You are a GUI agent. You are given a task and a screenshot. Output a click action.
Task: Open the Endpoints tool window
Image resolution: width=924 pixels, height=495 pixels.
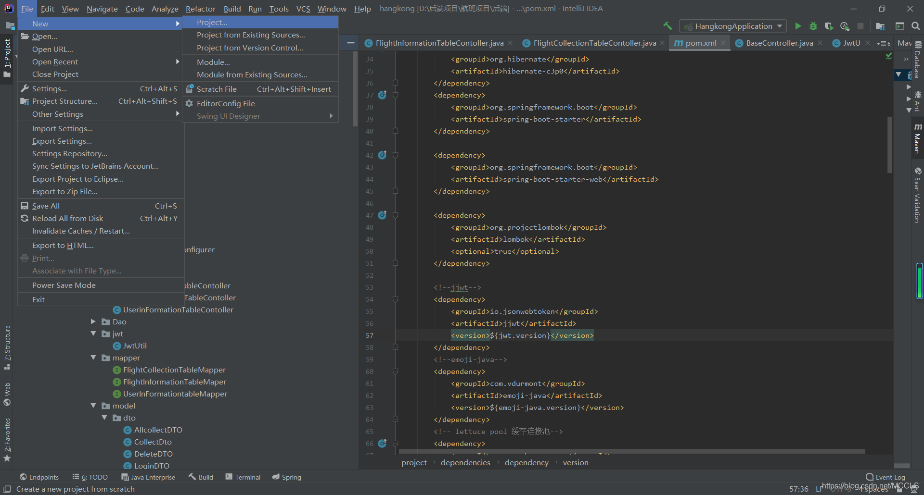[39, 477]
